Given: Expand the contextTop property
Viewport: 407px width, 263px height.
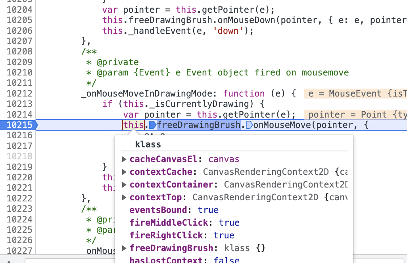Looking at the screenshot, I should 124,197.
